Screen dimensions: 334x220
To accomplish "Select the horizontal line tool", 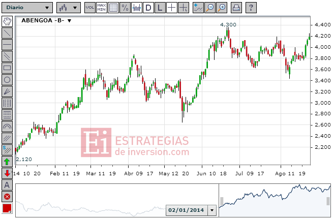I will [x=7, y=45].
